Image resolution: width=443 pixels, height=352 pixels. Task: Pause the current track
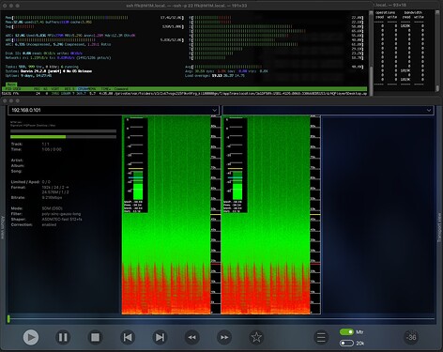click(x=63, y=337)
